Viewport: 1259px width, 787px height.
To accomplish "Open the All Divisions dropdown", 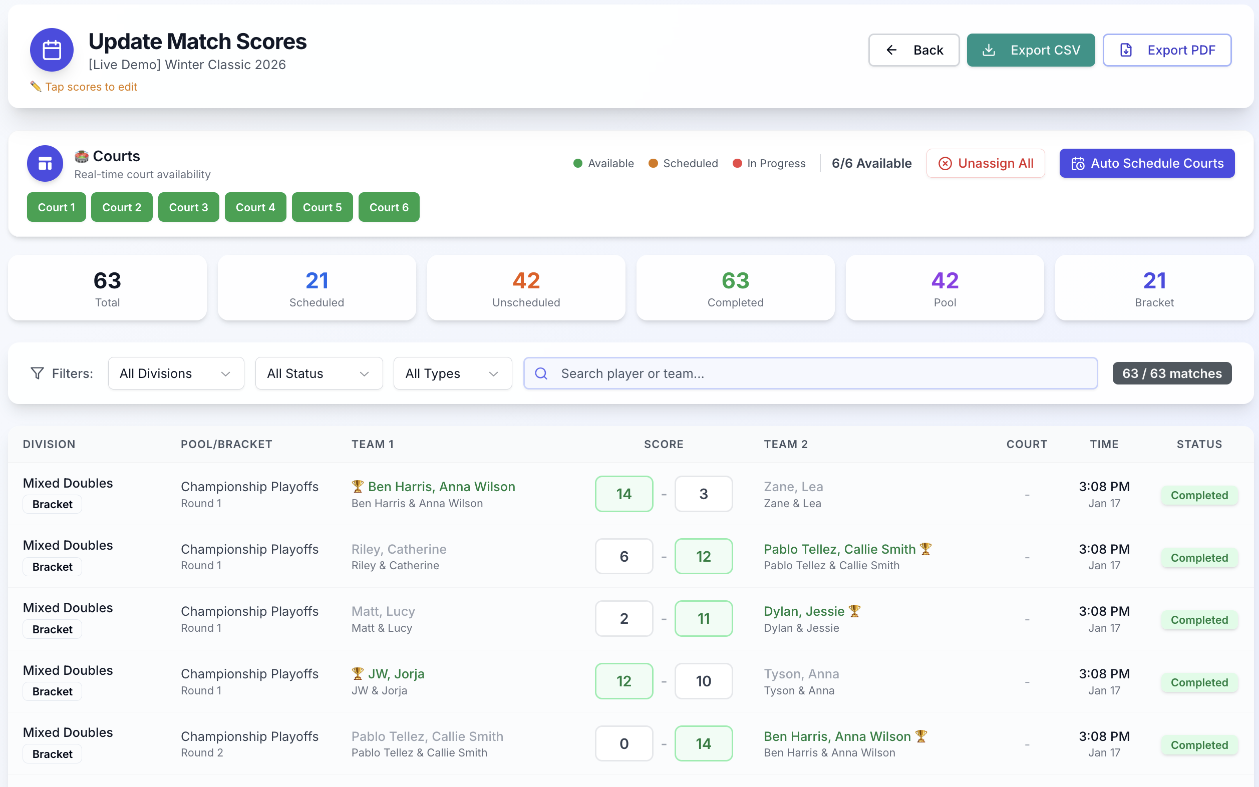I will click(175, 373).
